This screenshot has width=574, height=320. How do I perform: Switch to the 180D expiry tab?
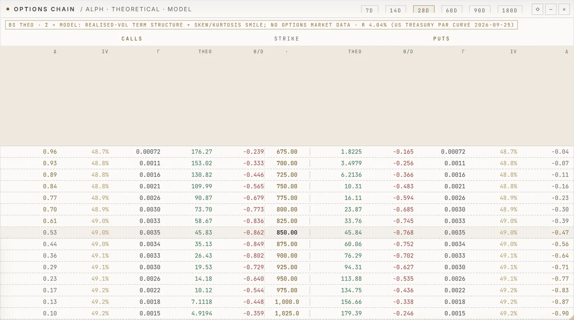[510, 10]
